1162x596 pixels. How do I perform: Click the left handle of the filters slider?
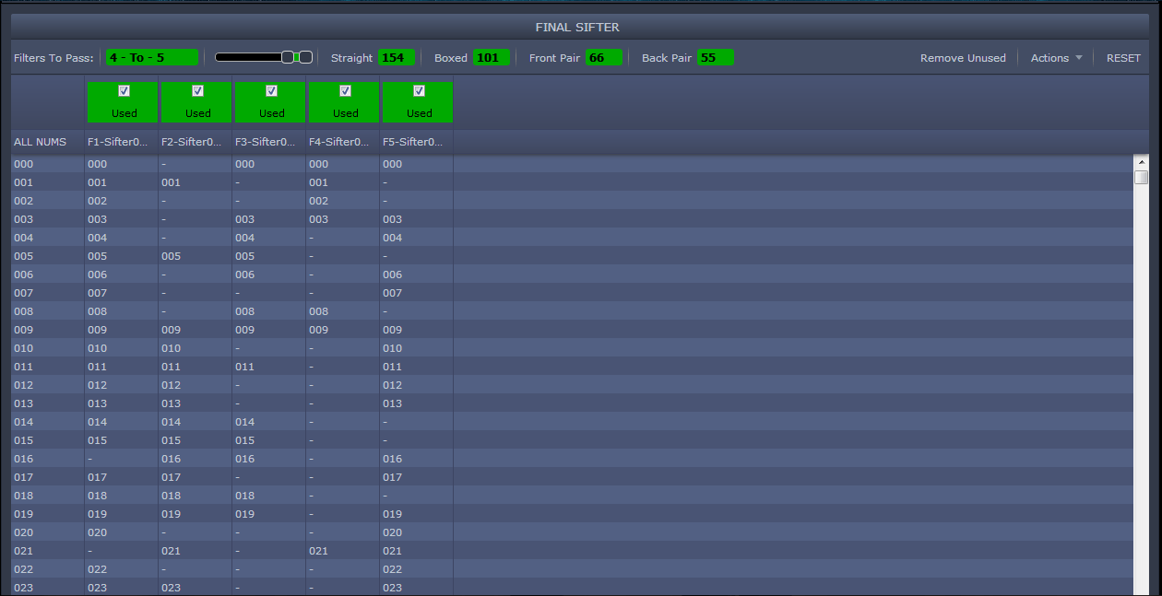(288, 57)
